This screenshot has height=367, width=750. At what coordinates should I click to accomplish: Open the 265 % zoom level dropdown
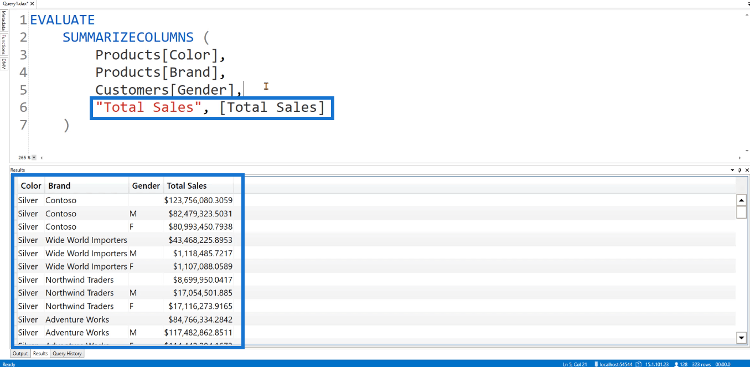point(34,157)
